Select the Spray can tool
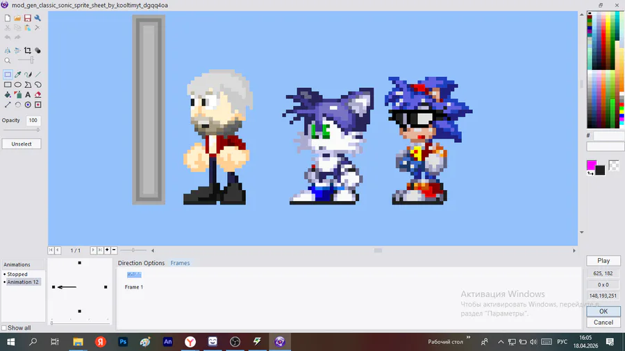The image size is (625, 351). [18, 95]
